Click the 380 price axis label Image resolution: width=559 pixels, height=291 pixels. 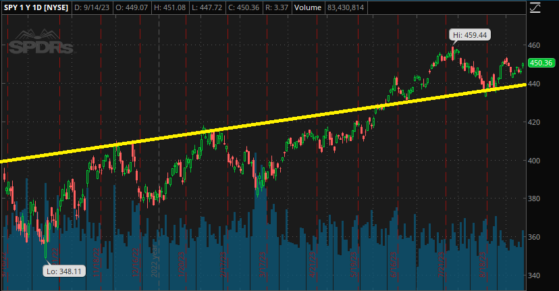tap(534, 199)
